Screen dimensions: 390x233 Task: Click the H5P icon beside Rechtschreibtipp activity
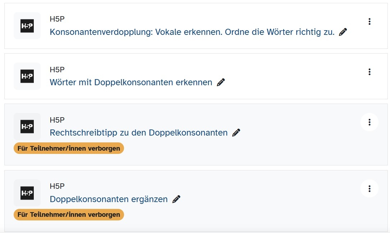pos(27,127)
